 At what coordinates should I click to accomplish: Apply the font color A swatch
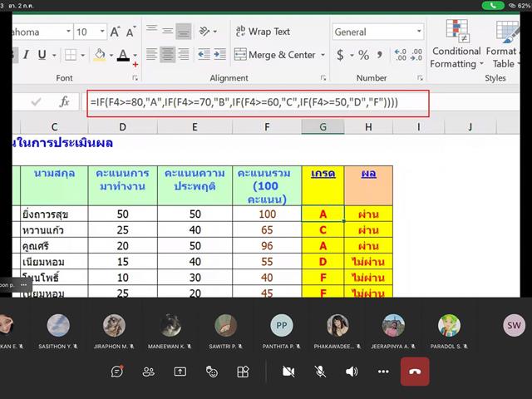click(x=123, y=55)
